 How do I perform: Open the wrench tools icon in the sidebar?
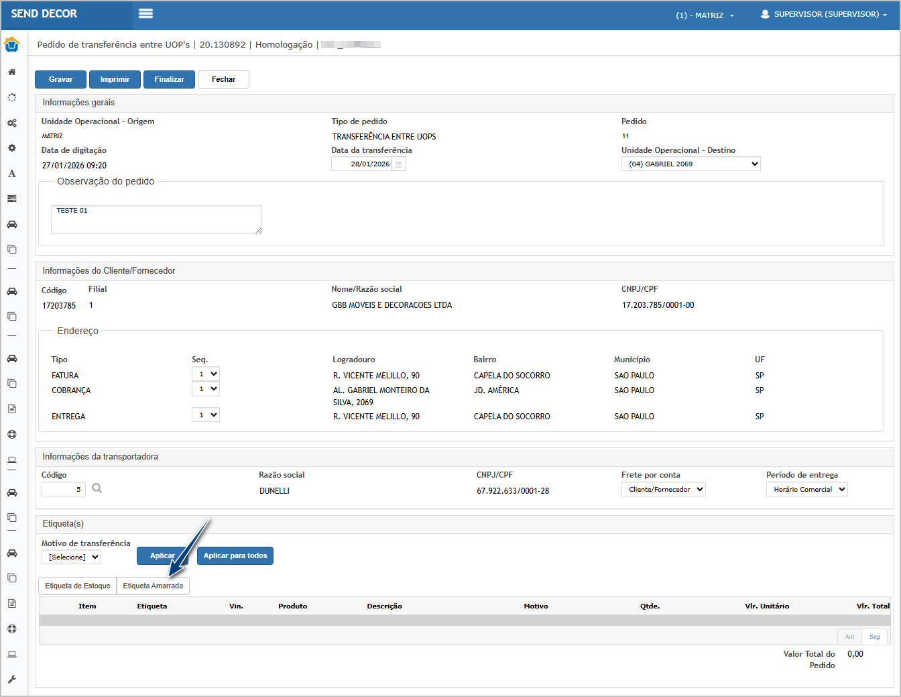[12, 680]
